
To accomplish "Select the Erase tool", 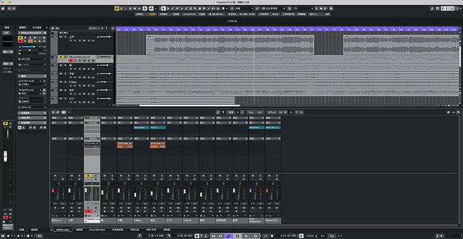I will 177,9.
